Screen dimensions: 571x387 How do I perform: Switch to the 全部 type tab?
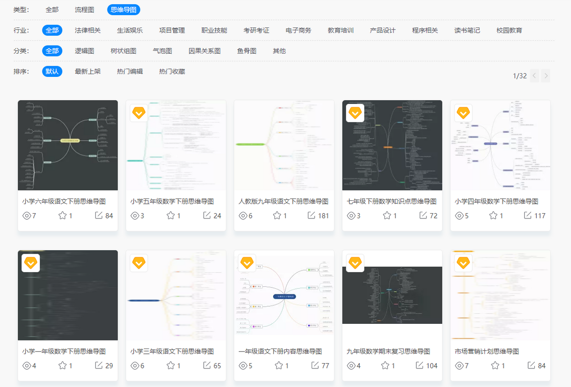[52, 9]
